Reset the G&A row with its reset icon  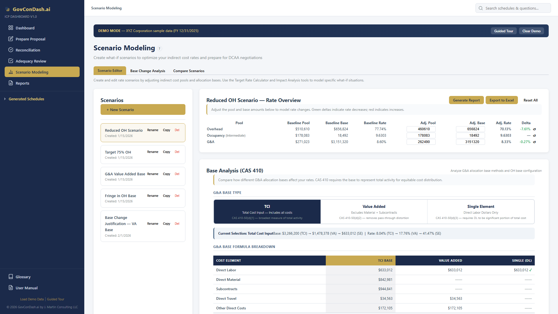(534, 142)
